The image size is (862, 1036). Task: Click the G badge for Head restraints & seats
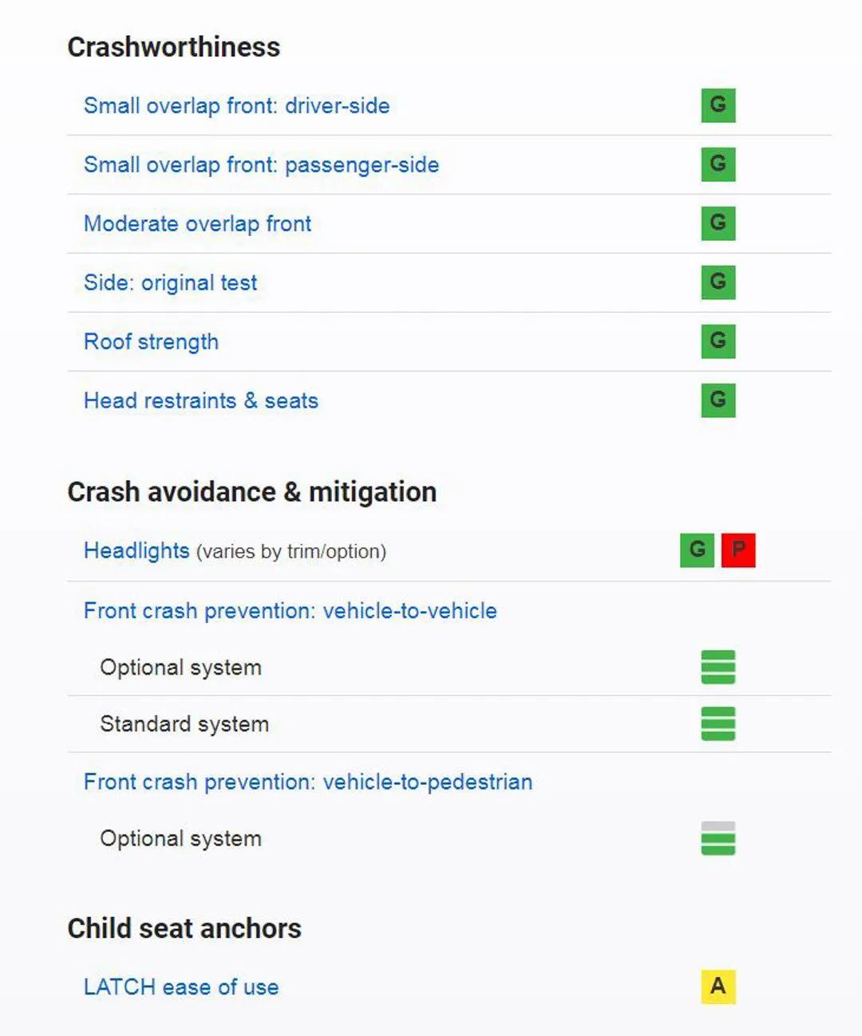[x=718, y=400]
